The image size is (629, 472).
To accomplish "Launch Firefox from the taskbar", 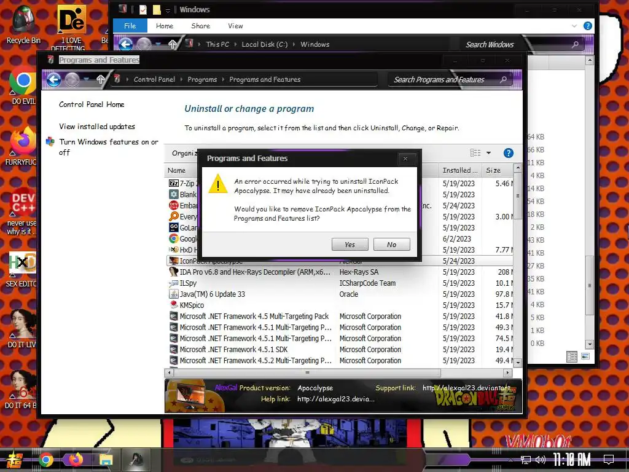I will (76, 460).
